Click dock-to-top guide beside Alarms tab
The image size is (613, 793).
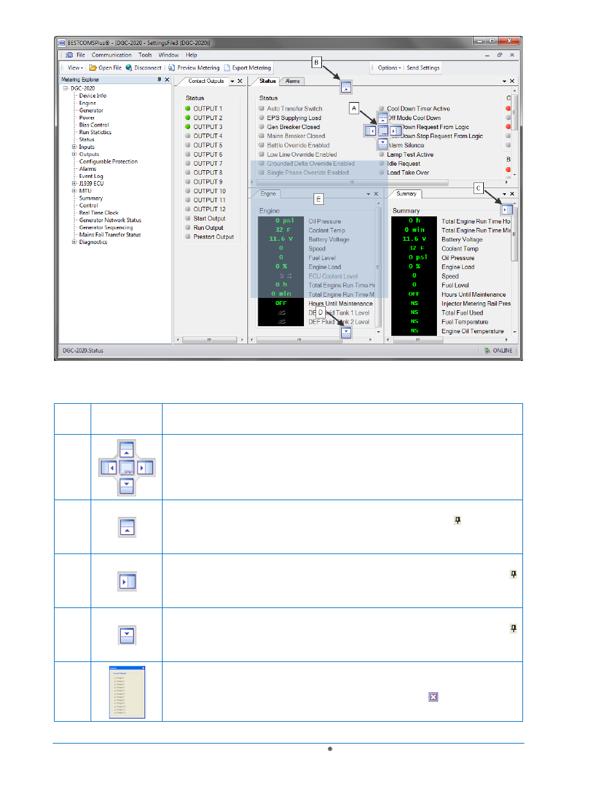click(346, 87)
